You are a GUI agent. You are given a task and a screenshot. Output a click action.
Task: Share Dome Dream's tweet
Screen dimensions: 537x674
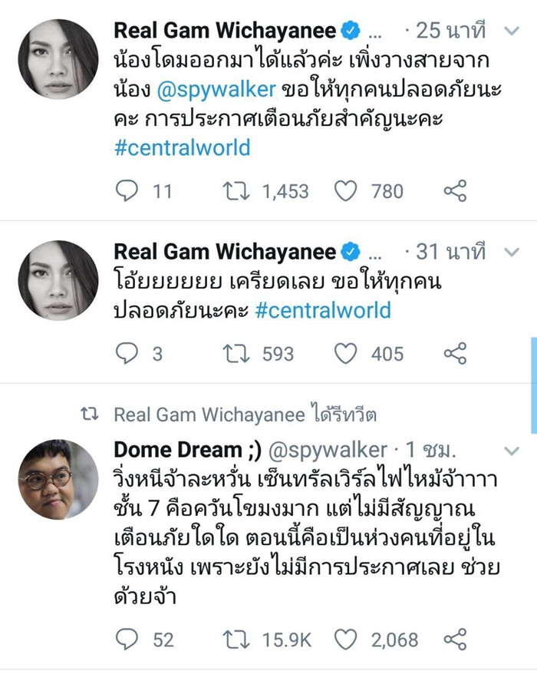tap(455, 639)
